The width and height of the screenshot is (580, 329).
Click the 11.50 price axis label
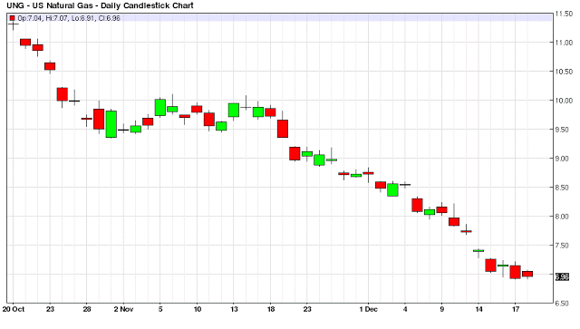coord(564,14)
